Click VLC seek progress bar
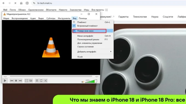186x104 pixels. pos(51,77)
